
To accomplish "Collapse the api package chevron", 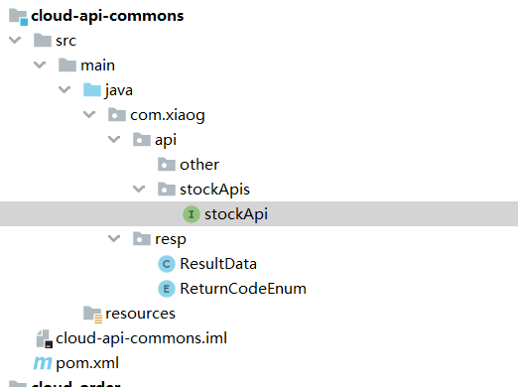I will click(114, 139).
